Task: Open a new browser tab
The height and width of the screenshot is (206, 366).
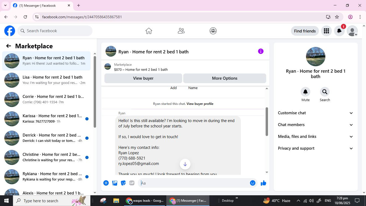Action: point(79,5)
